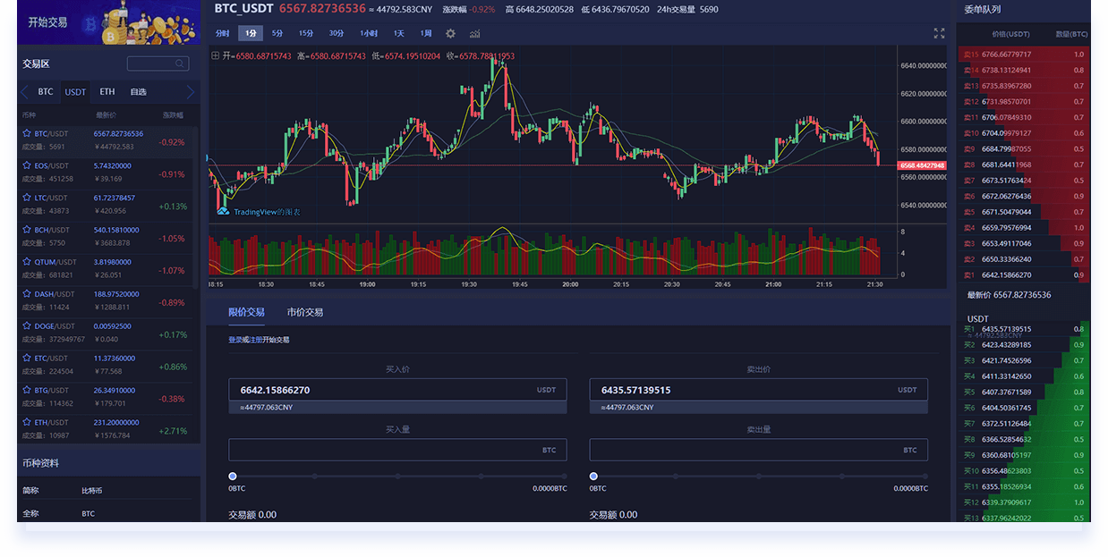The height and width of the screenshot is (557, 1108).
Task: Click the search magnifier in trading area
Action: point(180,64)
